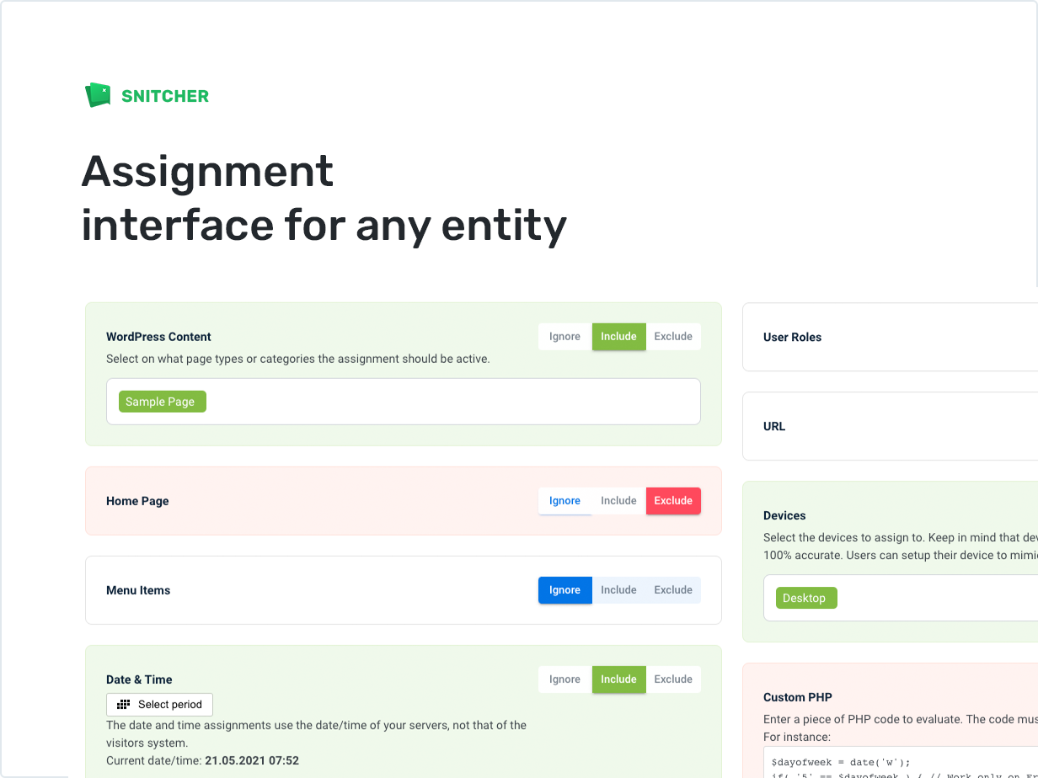The image size is (1038, 778).
Task: Set Menu Items to Include
Action: [618, 590]
